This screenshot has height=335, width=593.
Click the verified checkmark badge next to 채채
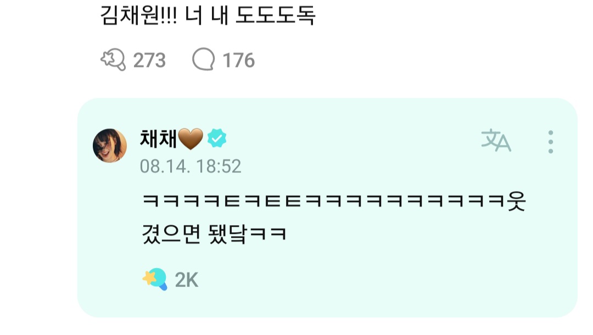click(217, 138)
